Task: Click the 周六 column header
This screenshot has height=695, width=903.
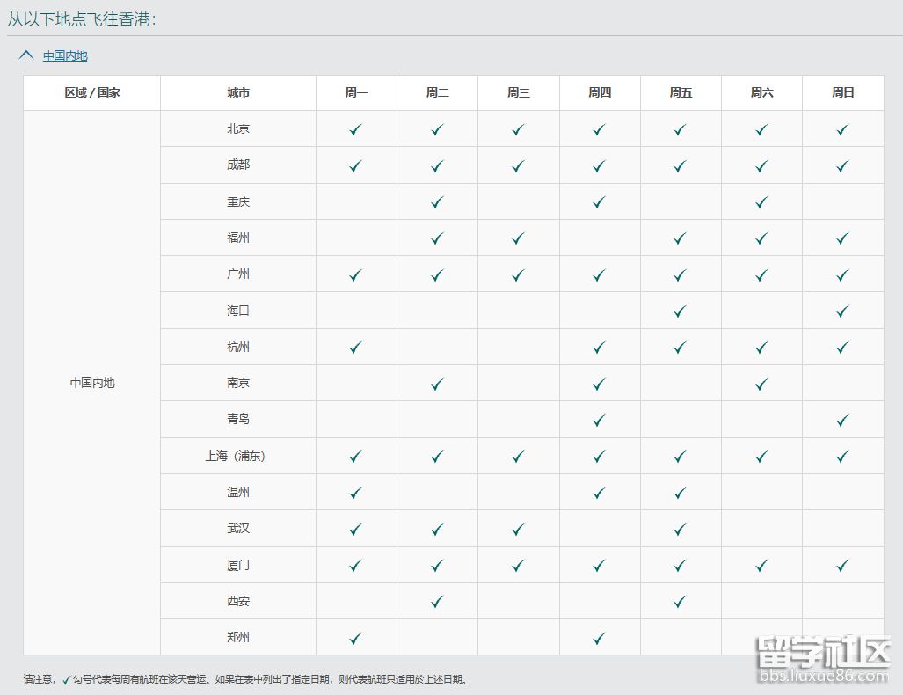Action: (x=762, y=92)
